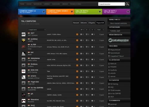Open the Call of Duty 4 game banner
Screen dimensions: 149x107
[x=88, y=12]
